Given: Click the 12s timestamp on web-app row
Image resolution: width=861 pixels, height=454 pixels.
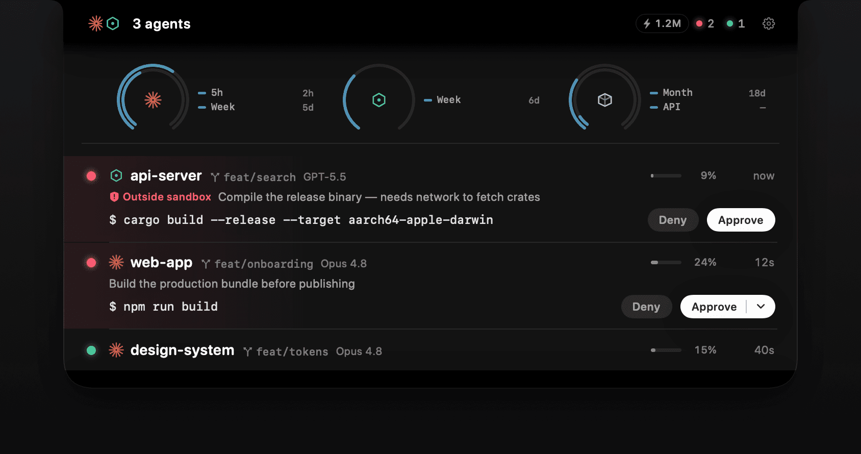Looking at the screenshot, I should (765, 262).
